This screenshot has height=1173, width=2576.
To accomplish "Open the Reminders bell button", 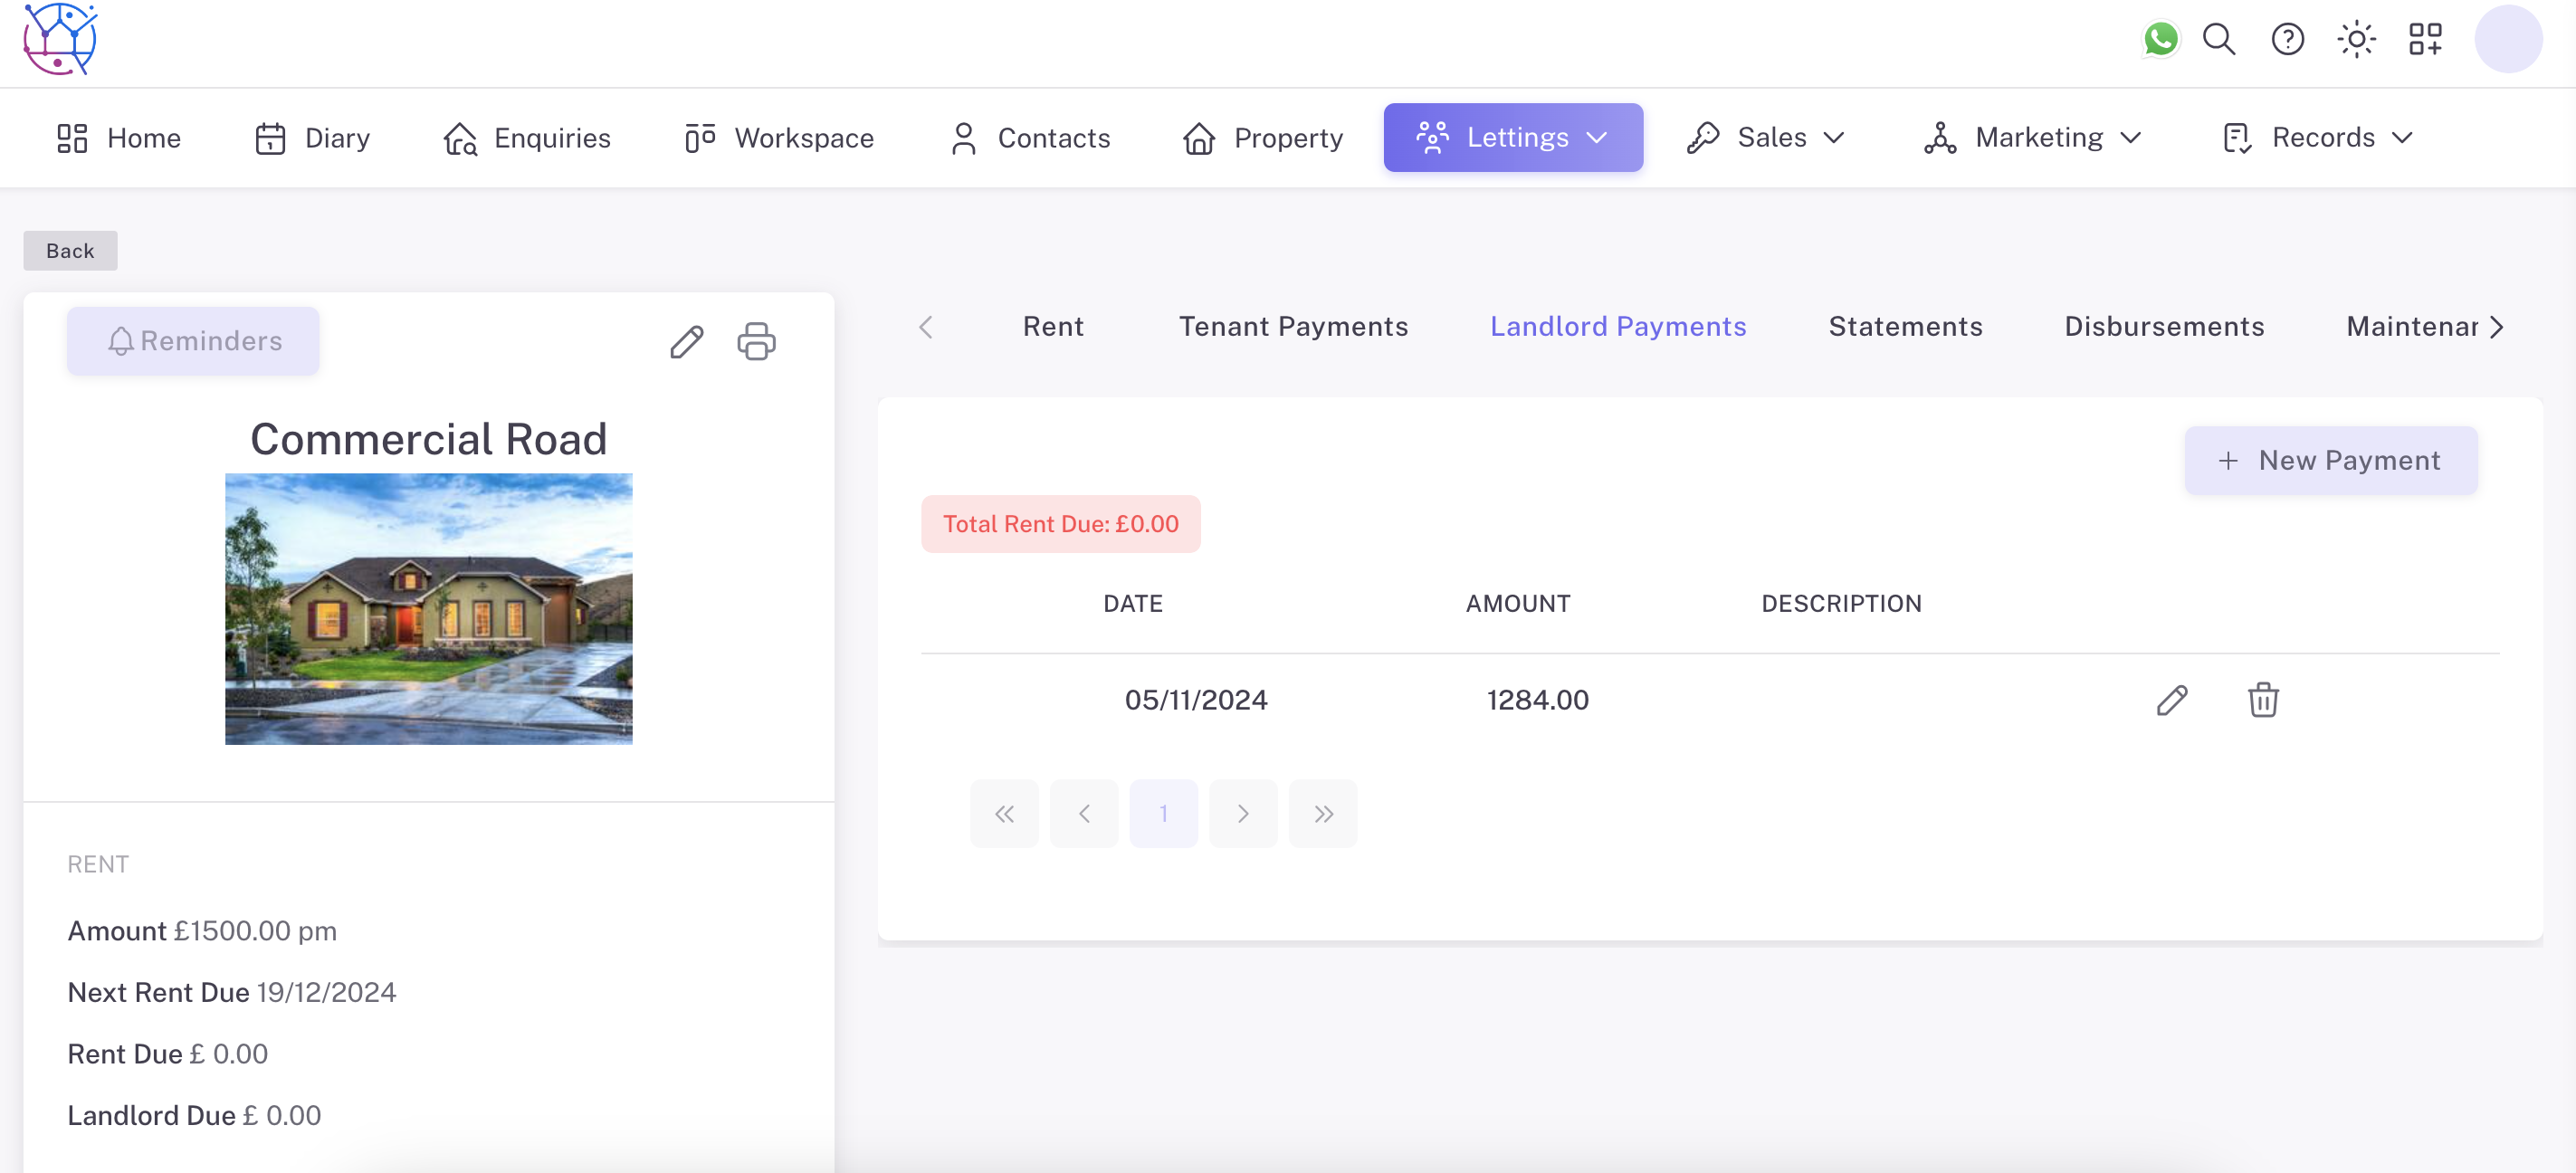I will (x=193, y=342).
